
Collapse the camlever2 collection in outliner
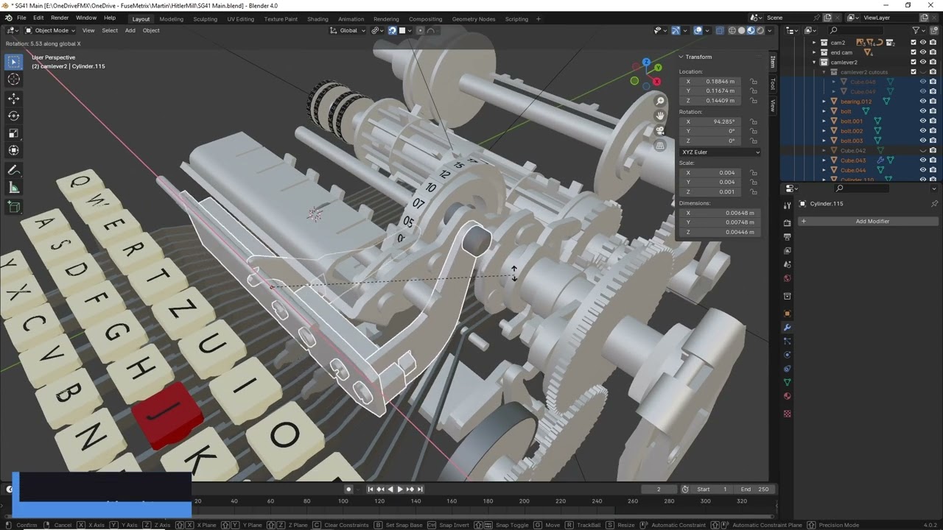click(814, 63)
